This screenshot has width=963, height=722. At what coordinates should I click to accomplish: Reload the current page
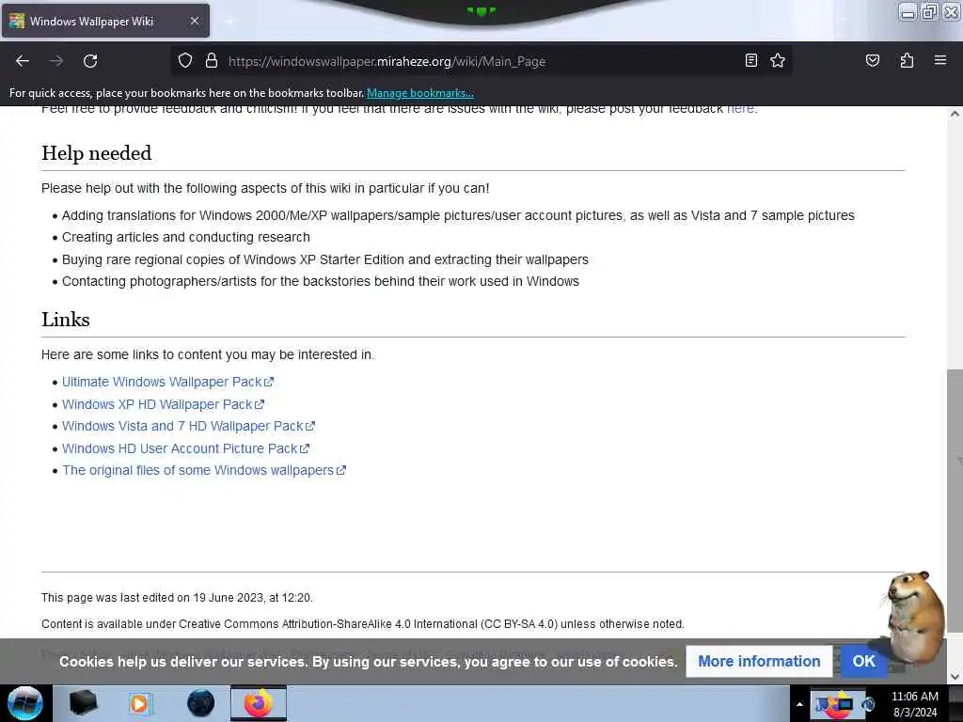click(x=90, y=61)
